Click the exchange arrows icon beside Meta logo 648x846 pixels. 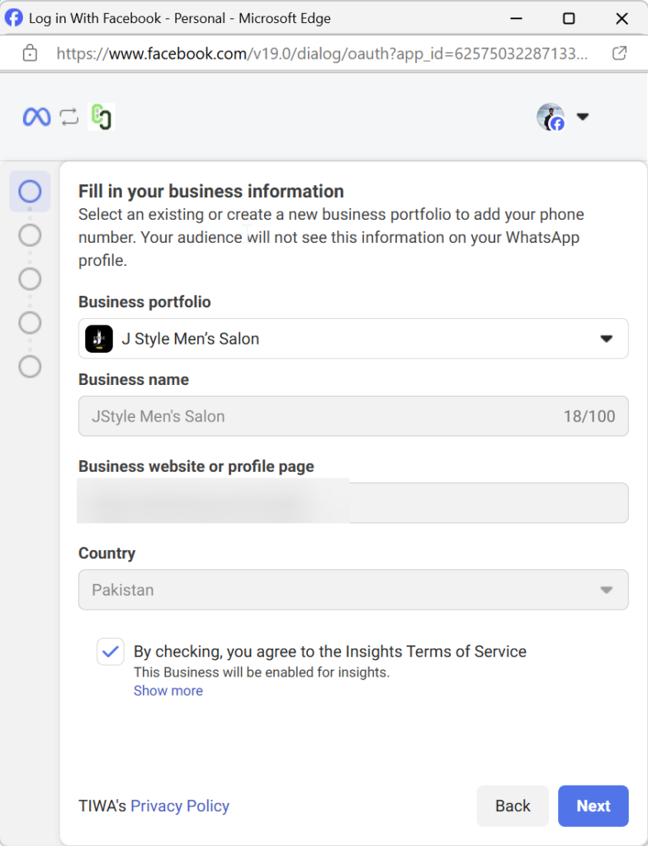69,116
